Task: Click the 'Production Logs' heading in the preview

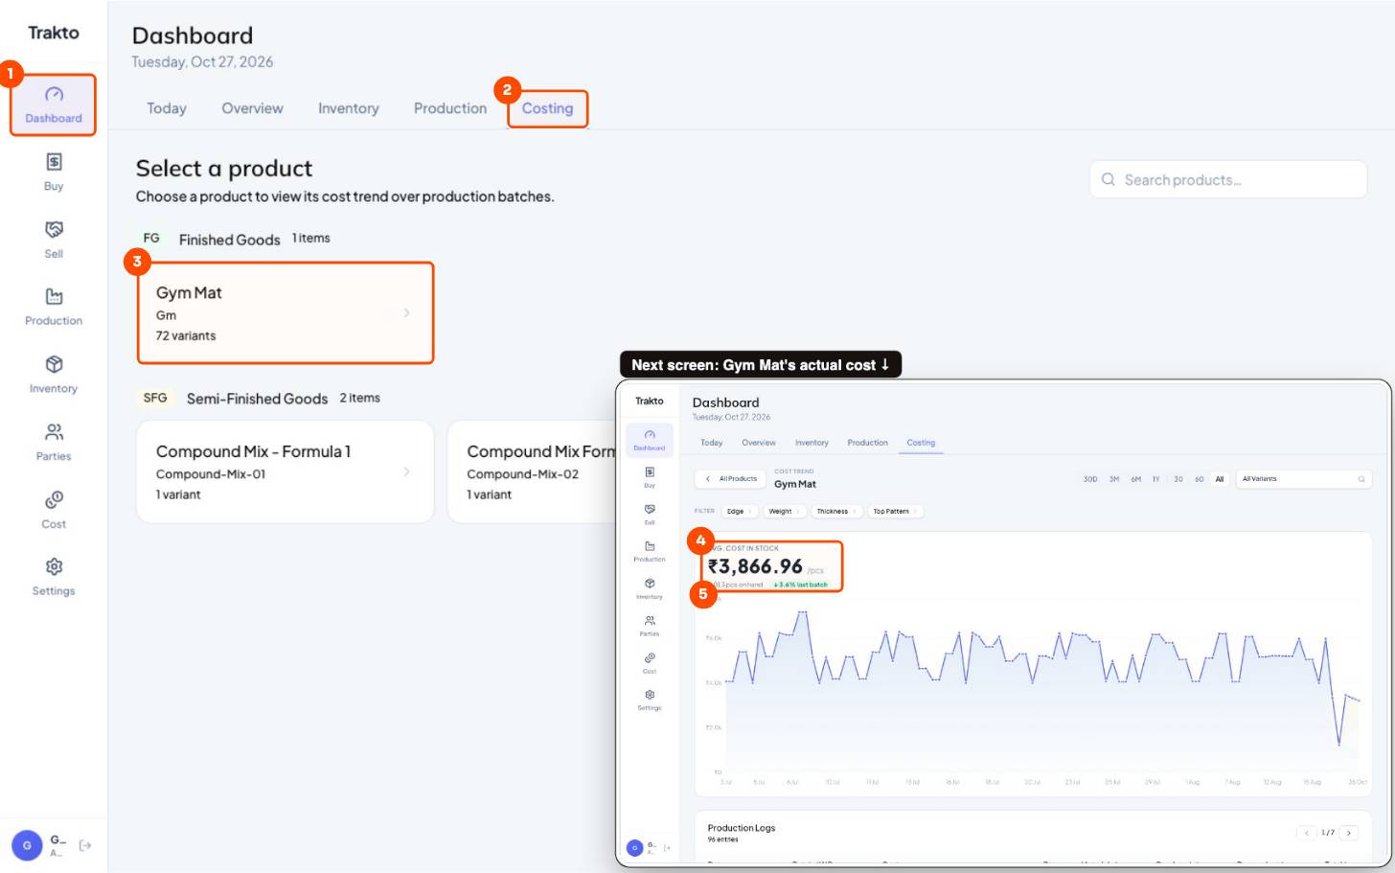Action: 742,828
